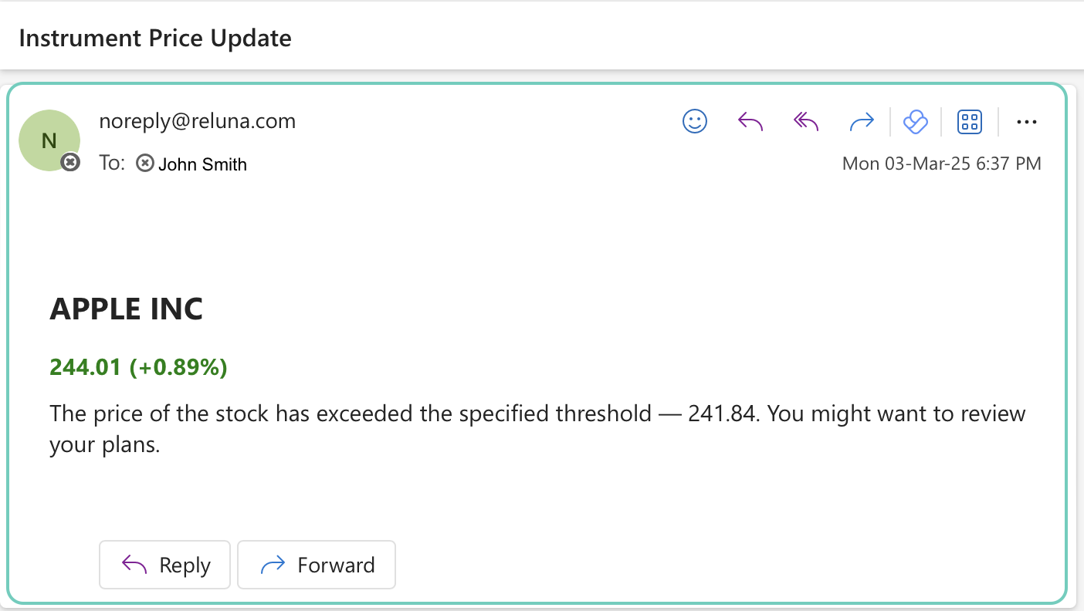Viewport: 1084px width, 611px height.
Task: Click the Mon 03-Mar-25 6:37 PM timestamp
Action: pyautogui.click(x=941, y=164)
